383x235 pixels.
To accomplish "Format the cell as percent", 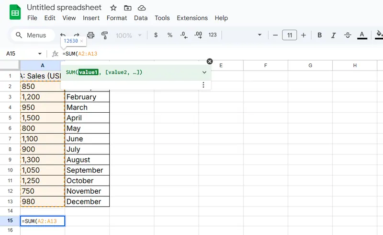I will tap(169, 35).
